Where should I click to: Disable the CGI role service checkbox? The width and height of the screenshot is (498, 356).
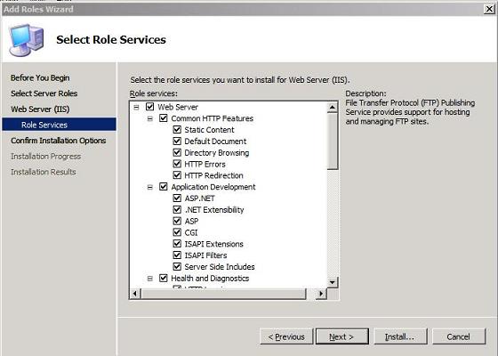(177, 232)
